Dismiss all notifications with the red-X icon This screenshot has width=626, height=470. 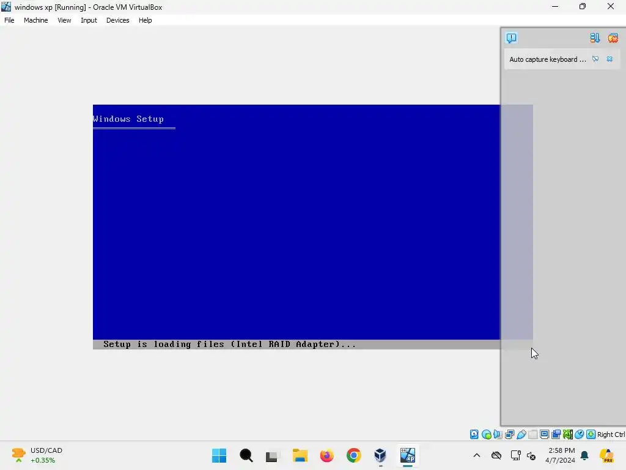click(613, 38)
